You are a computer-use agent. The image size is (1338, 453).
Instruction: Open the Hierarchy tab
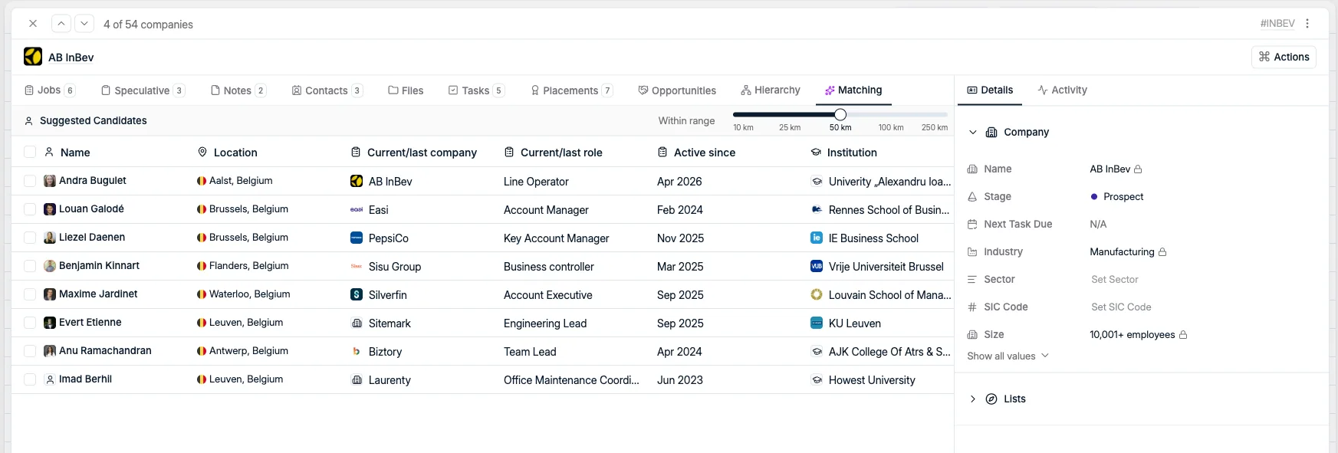[771, 90]
